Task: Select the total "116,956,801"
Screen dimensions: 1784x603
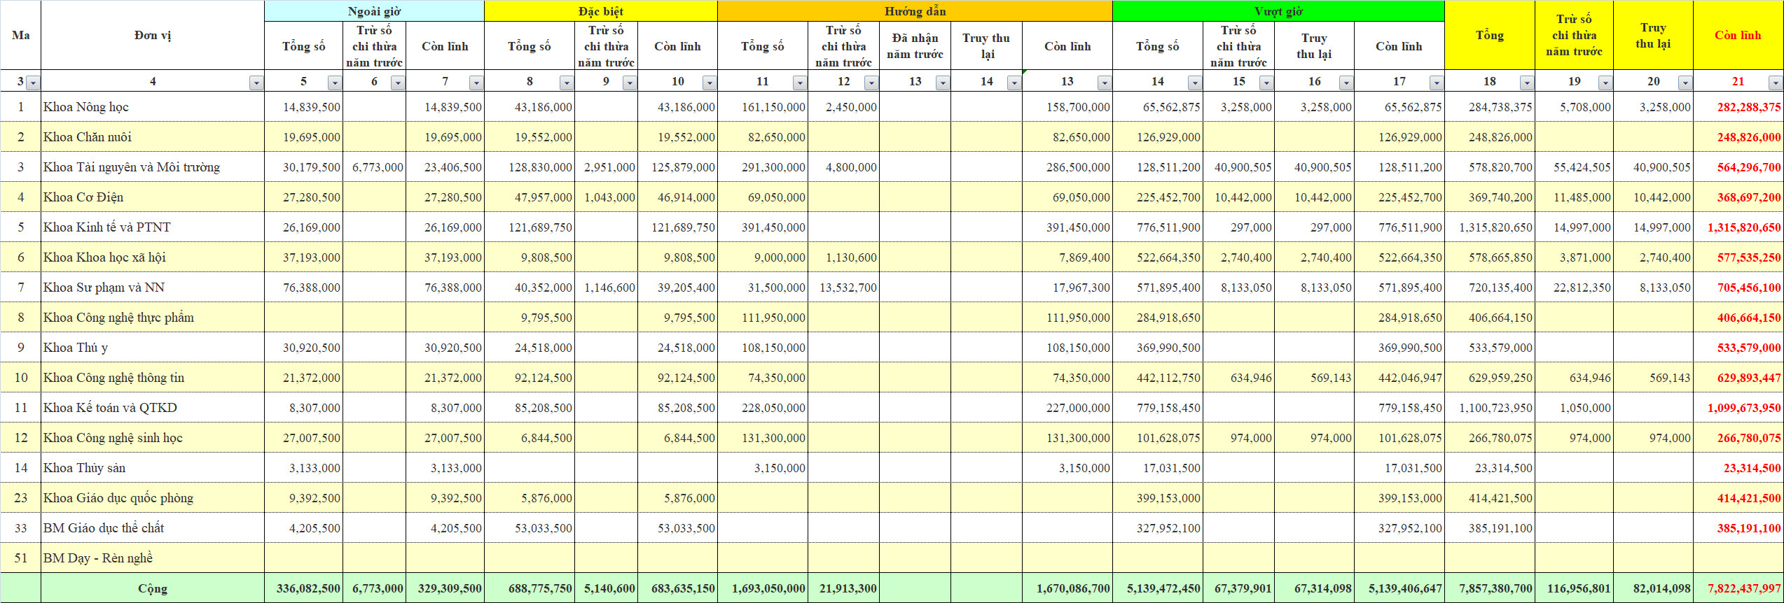Action: [x=1575, y=588]
